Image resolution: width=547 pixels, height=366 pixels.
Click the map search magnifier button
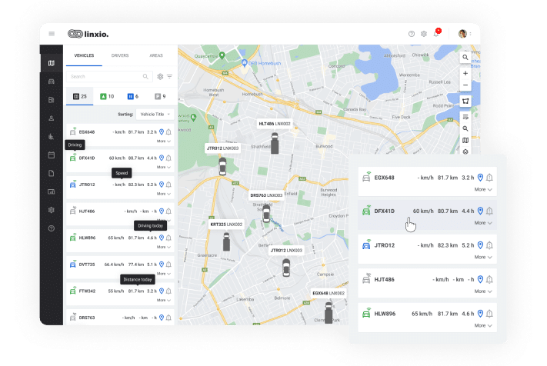click(465, 57)
